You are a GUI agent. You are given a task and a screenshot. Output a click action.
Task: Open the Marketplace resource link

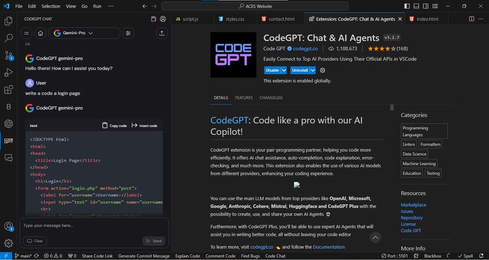tap(413, 205)
